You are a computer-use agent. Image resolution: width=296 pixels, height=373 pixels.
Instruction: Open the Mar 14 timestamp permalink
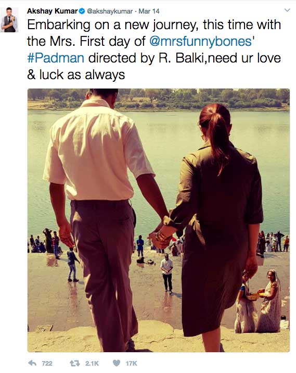click(x=149, y=11)
